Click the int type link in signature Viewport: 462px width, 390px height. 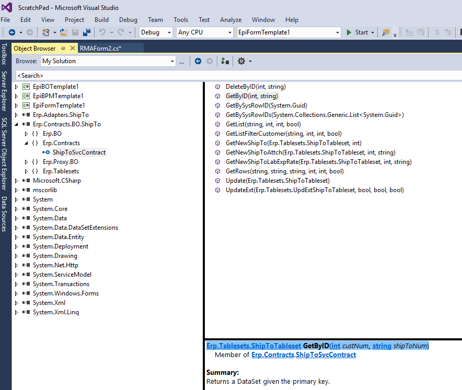(336, 346)
